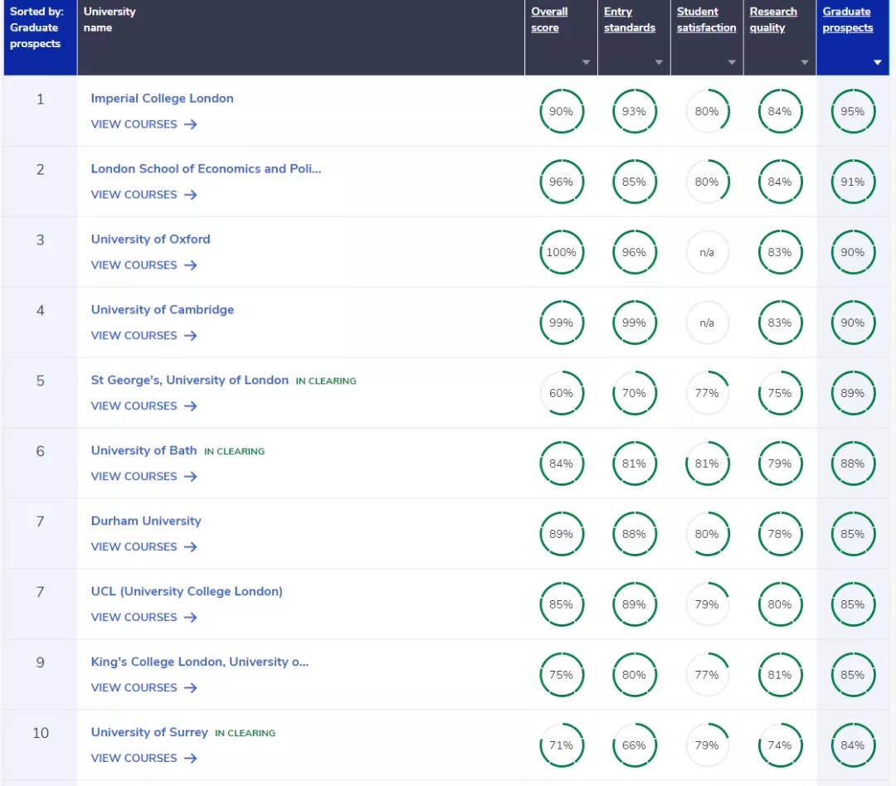Click the arrow icon in the University of Cambridge row

(190, 335)
